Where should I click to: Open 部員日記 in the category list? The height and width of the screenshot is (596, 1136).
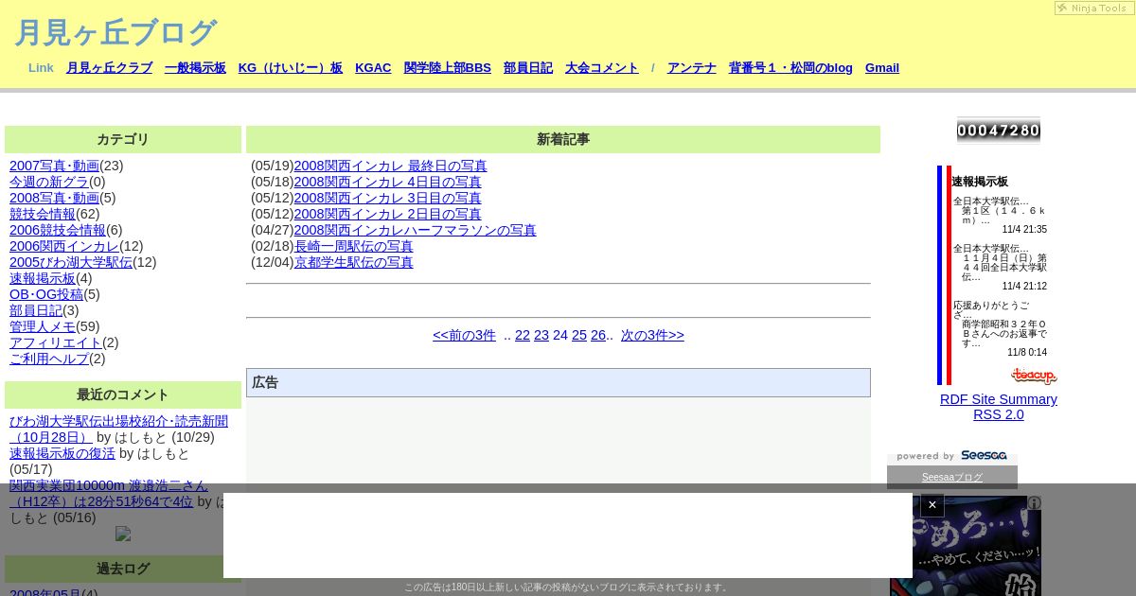(x=36, y=310)
